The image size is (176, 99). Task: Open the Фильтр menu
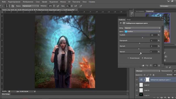click(63, 2)
